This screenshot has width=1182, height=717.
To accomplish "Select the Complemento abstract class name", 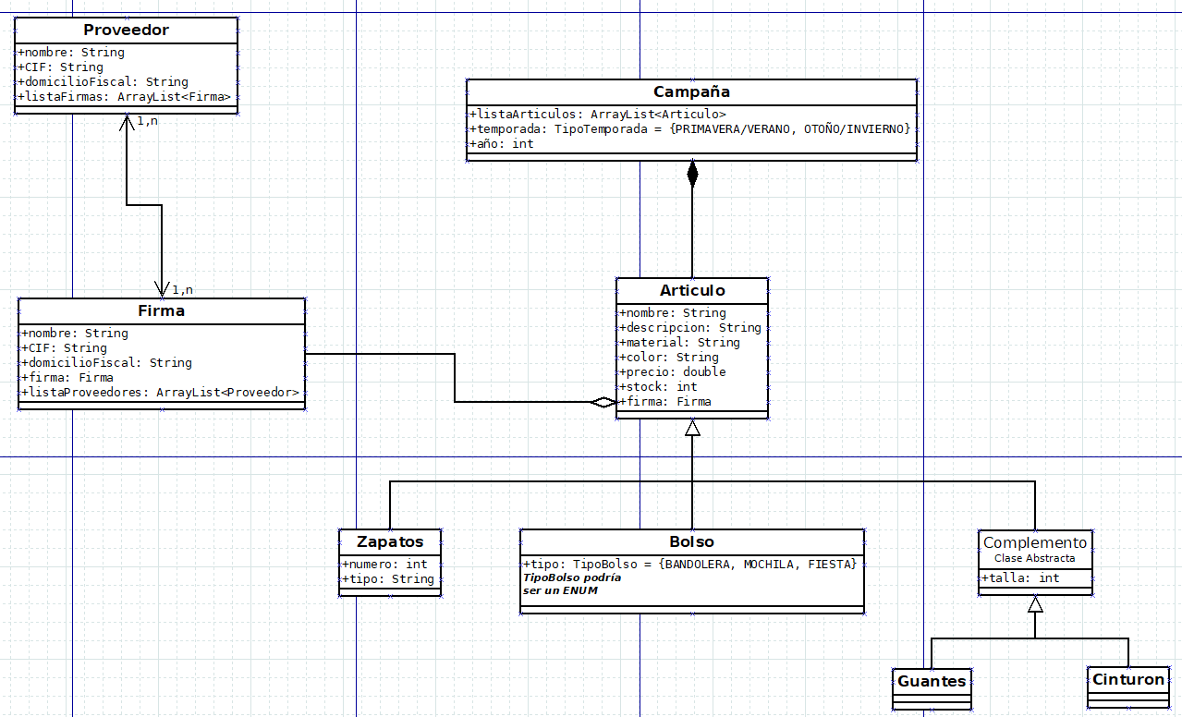I will (x=1035, y=542).
